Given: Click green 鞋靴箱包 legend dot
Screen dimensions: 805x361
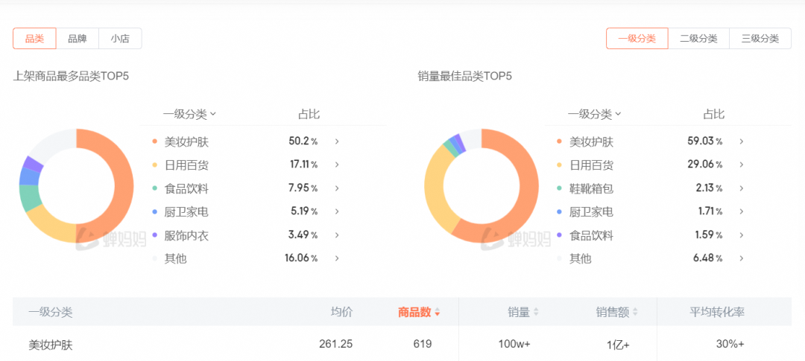Looking at the screenshot, I should pos(559,188).
